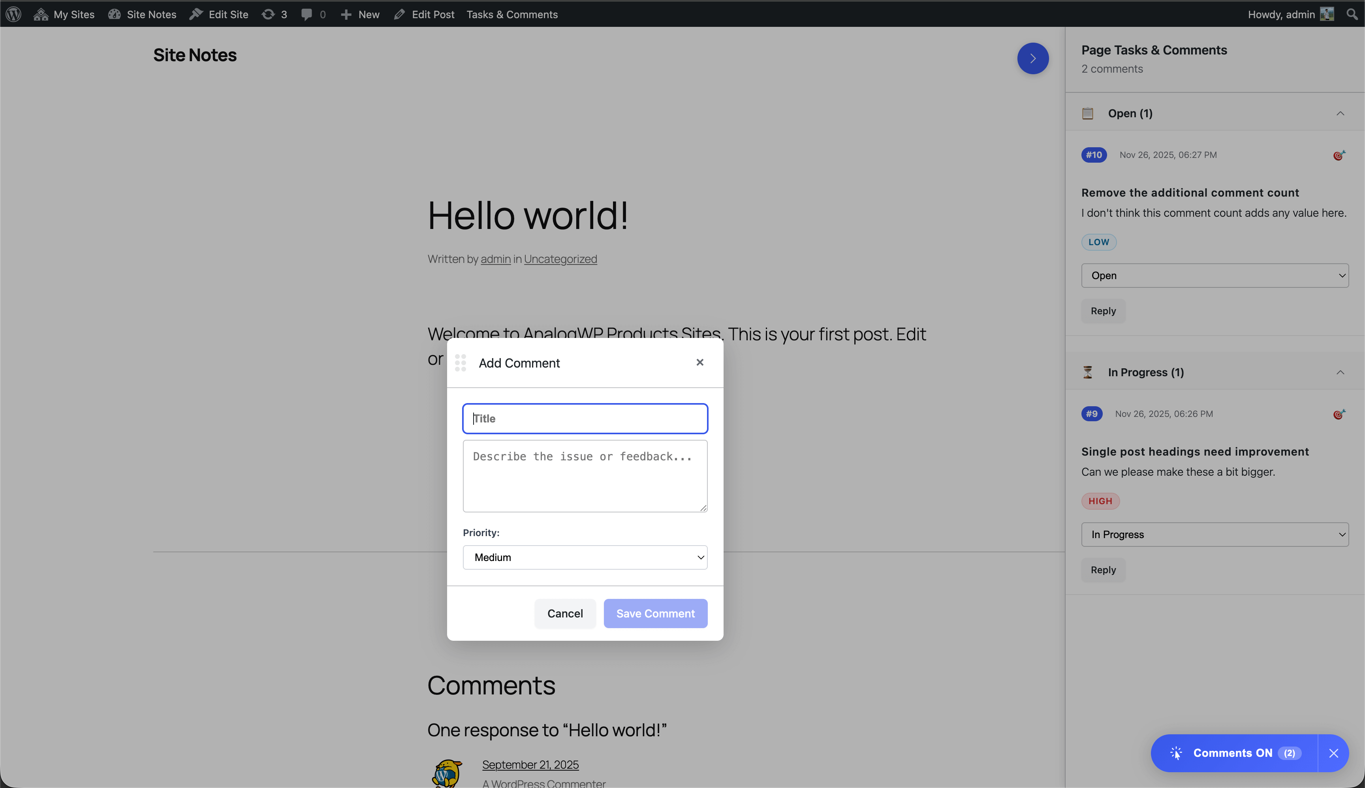Screen dimensions: 1365x788
Task: Dismiss the Comments ON widget with the X
Action: [1333, 753]
